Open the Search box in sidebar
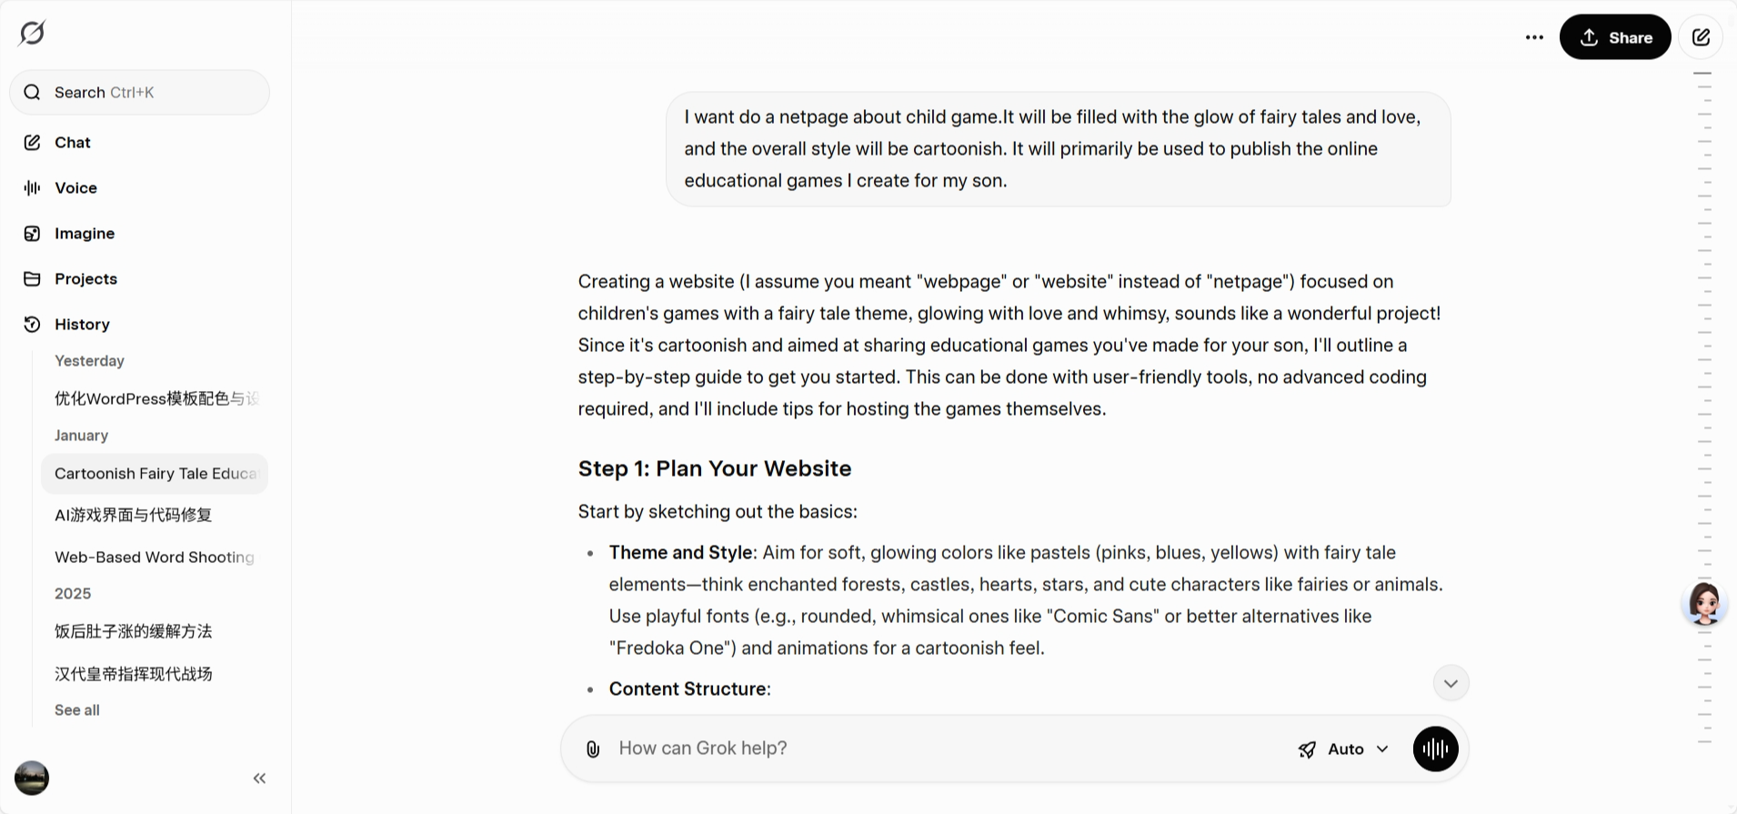The width and height of the screenshot is (1737, 814). point(139,93)
